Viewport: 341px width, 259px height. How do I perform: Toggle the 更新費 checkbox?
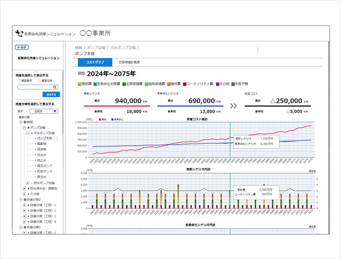tap(80, 84)
